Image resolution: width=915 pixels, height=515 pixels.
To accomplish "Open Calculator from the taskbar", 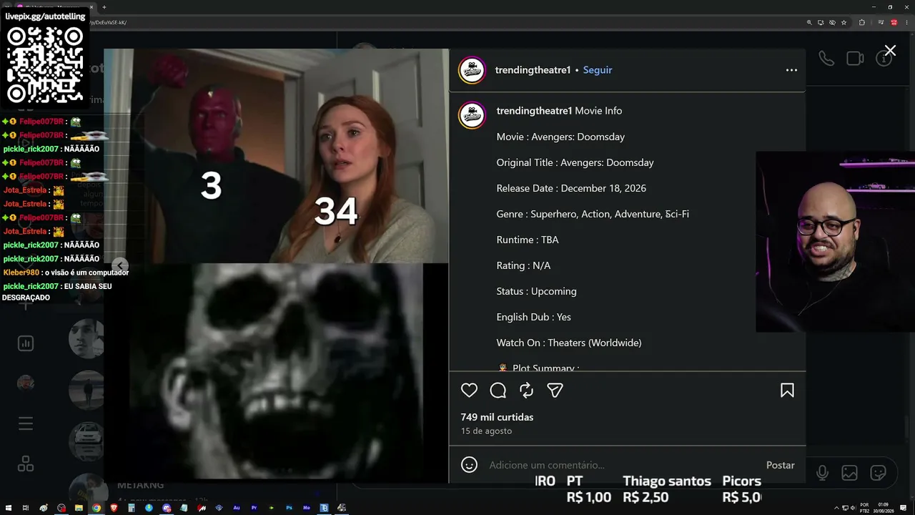I will [131, 508].
